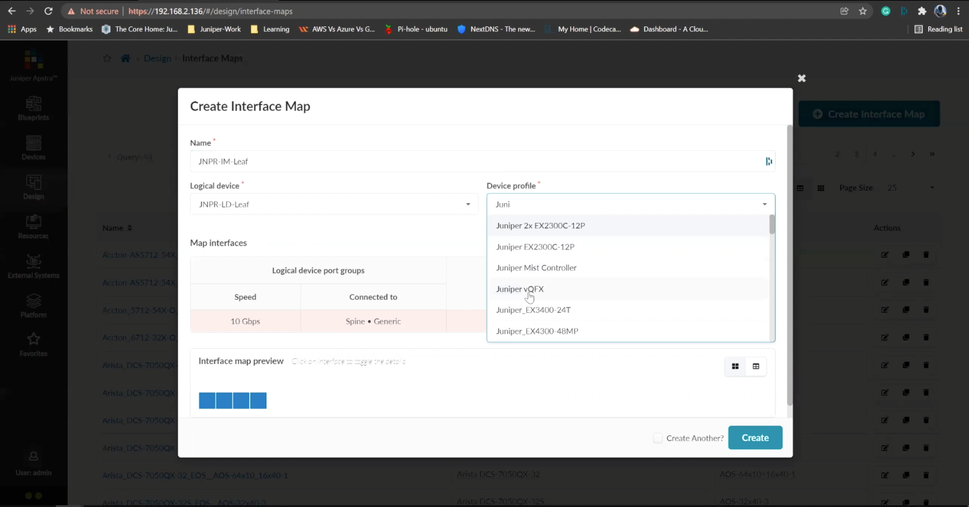Choose Juniper vQFX device profile
Image resolution: width=969 pixels, height=507 pixels.
(x=628, y=289)
